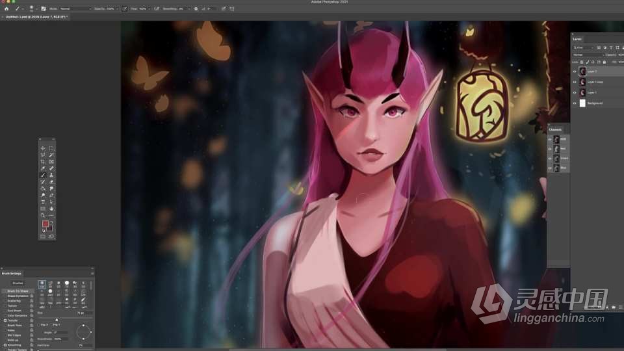Select the Green channel row

558,159
